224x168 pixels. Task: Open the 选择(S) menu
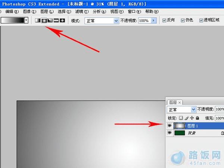click(64, 12)
